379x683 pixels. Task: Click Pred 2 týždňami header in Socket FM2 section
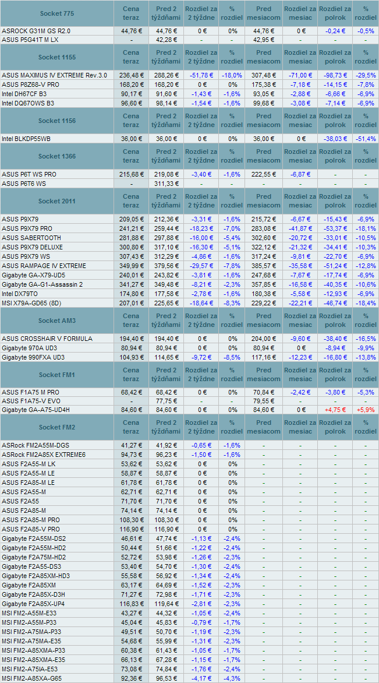tap(166, 427)
